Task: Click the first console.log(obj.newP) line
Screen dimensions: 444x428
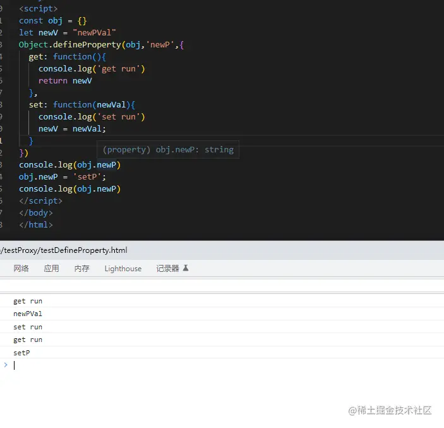Action: click(x=69, y=165)
